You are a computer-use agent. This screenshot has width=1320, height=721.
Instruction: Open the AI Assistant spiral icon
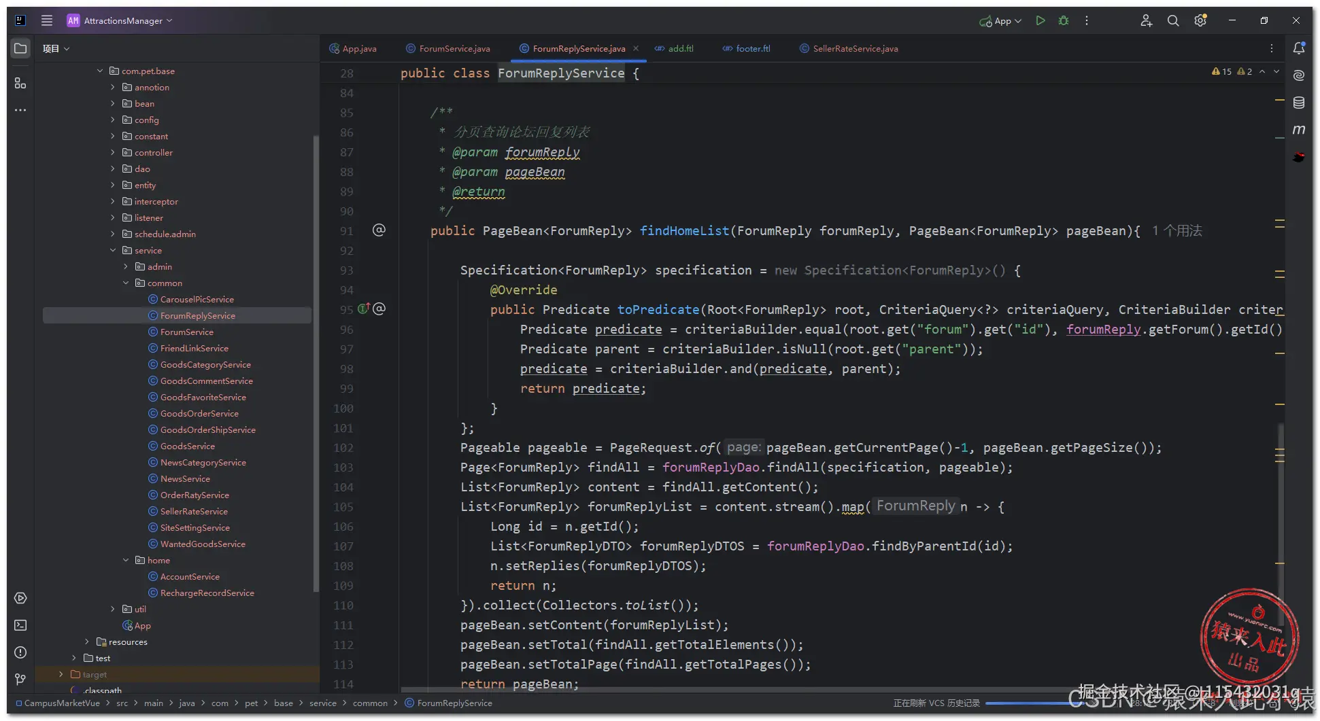[x=1299, y=75]
